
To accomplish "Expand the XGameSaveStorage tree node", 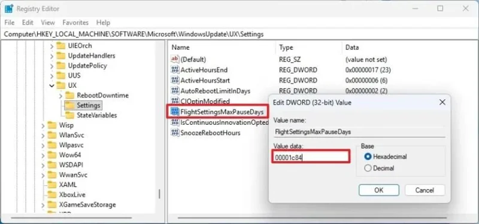I will pos(43,205).
